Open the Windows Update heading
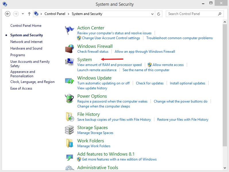229x172 pixels. (x=94, y=78)
